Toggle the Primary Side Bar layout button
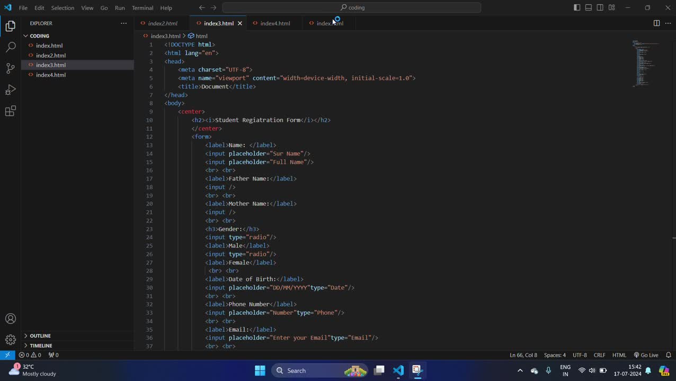The width and height of the screenshot is (676, 381). tap(577, 8)
